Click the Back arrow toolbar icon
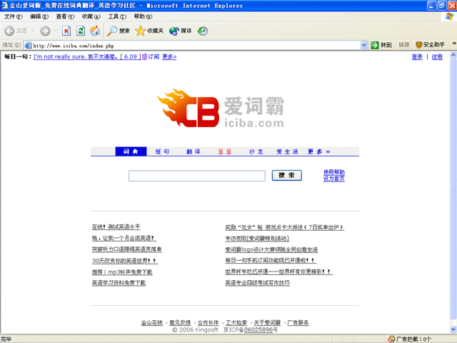Viewport: 457px width, 343px height. point(9,31)
